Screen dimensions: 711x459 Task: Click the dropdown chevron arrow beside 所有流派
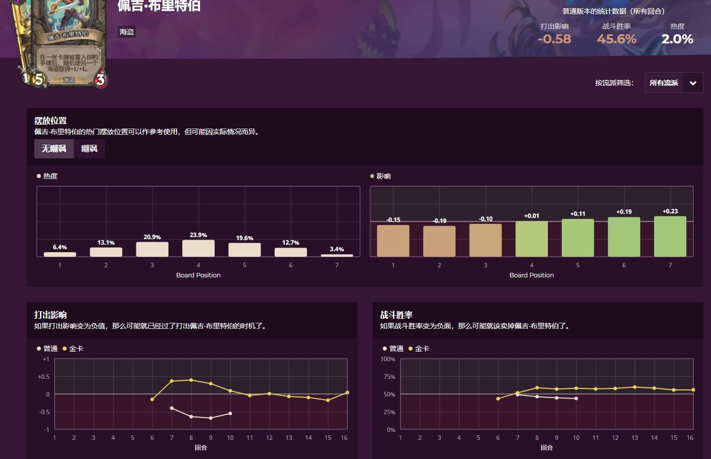point(693,83)
